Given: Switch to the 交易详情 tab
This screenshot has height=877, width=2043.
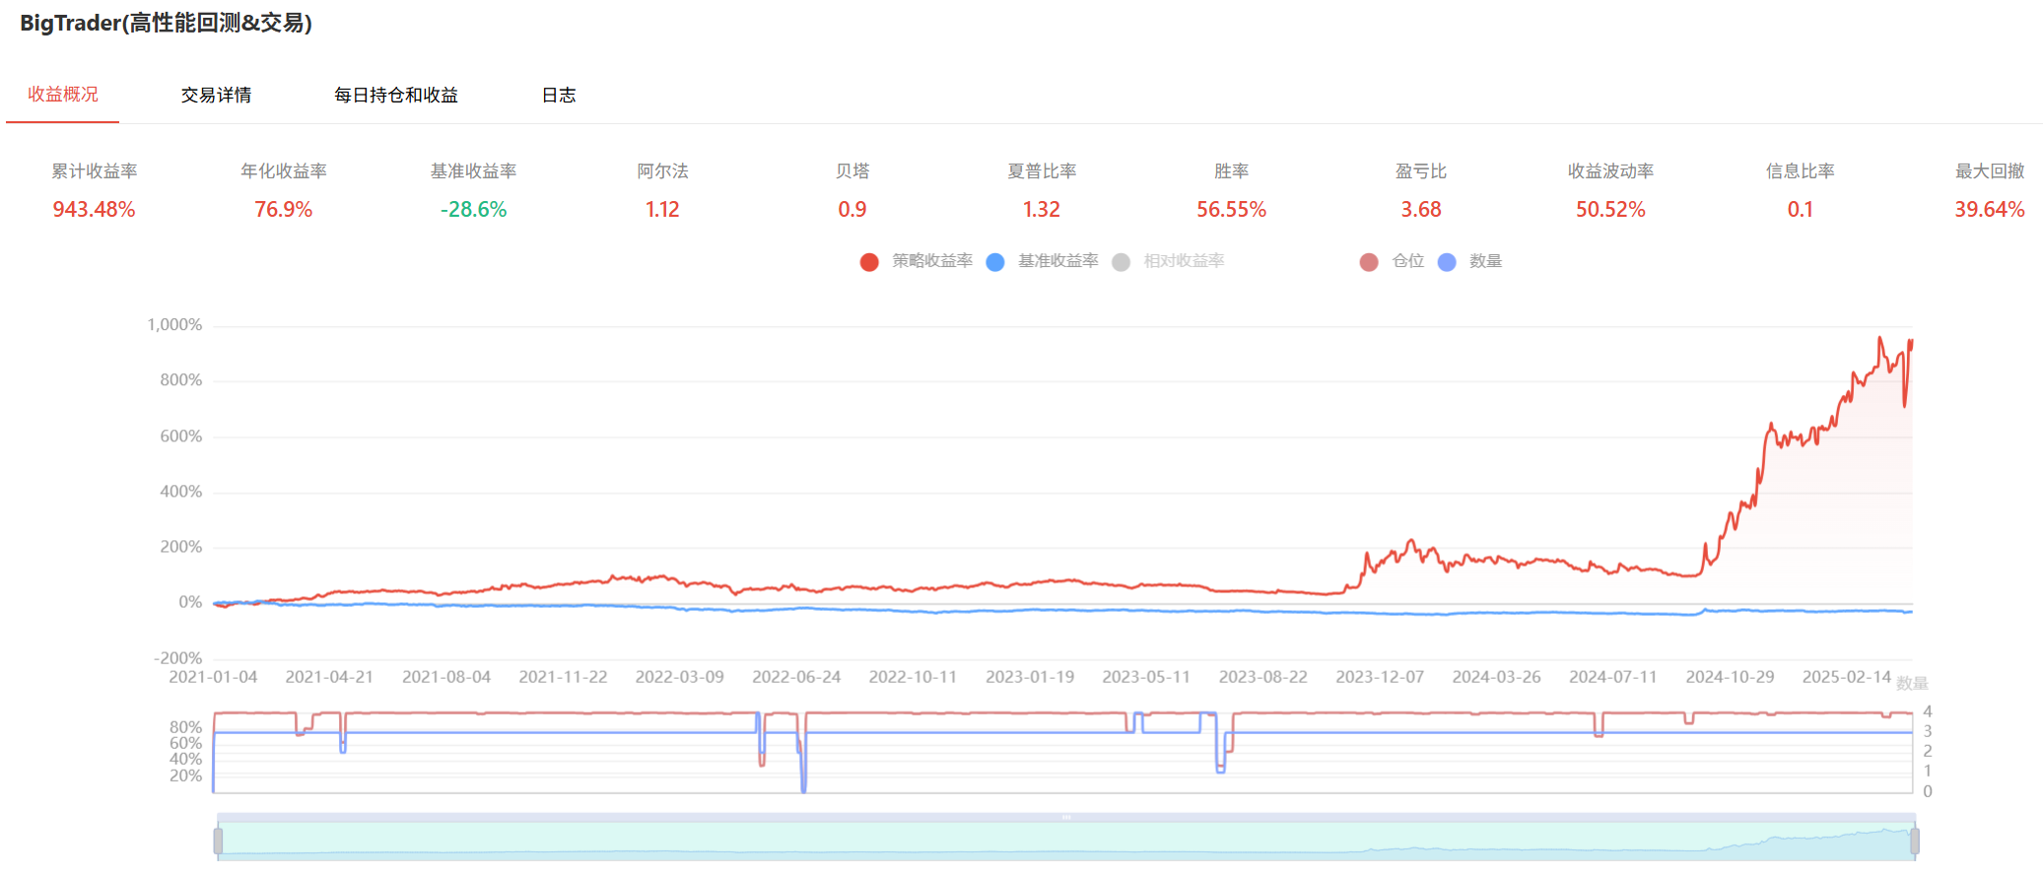Looking at the screenshot, I should coord(216,96).
